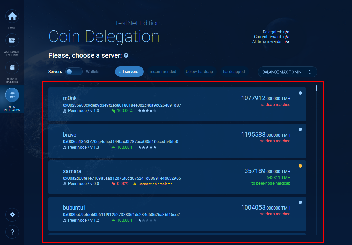
Task: Select the 'all servers' filter tab
Action: click(129, 72)
